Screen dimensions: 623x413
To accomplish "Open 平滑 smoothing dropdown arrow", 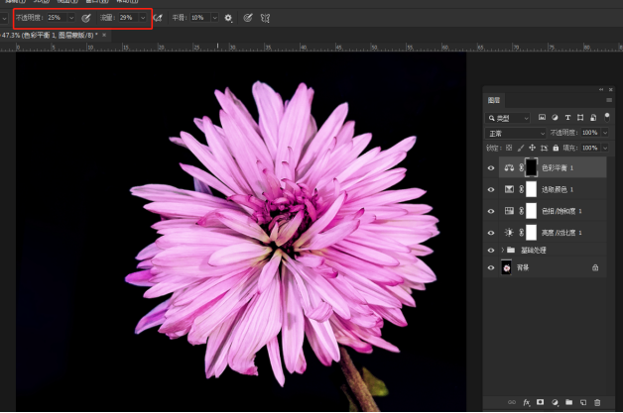I will tap(214, 18).
